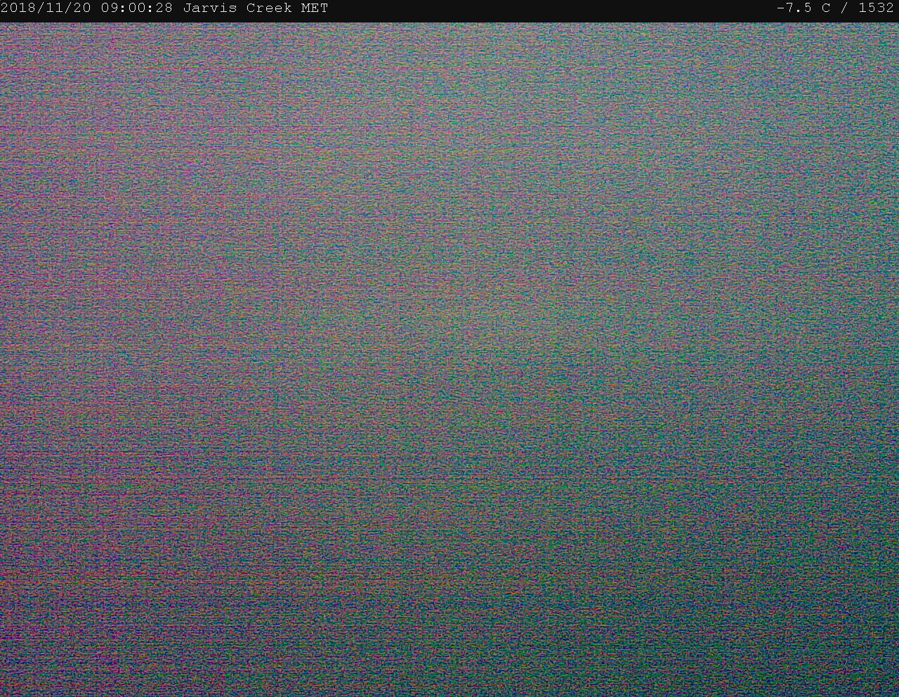Click the hour value 09 in timestamp

(110, 8)
